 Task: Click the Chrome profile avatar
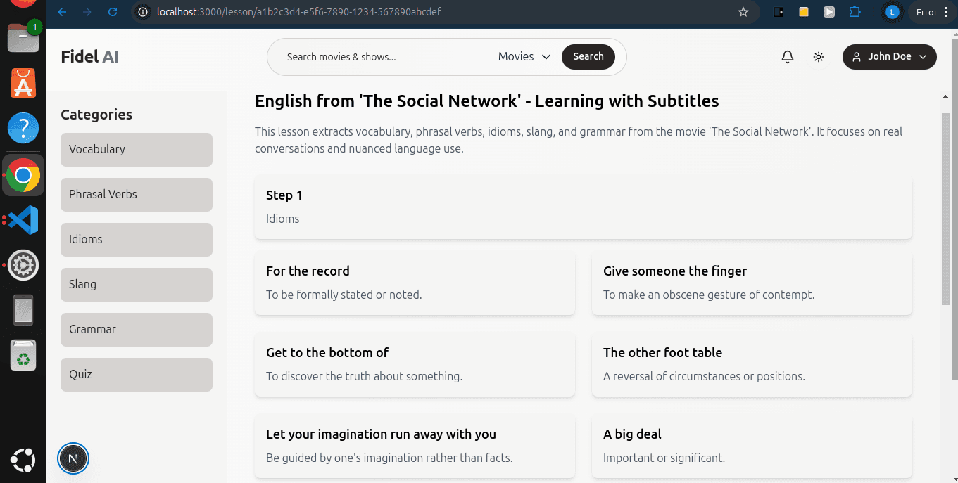pyautogui.click(x=892, y=12)
